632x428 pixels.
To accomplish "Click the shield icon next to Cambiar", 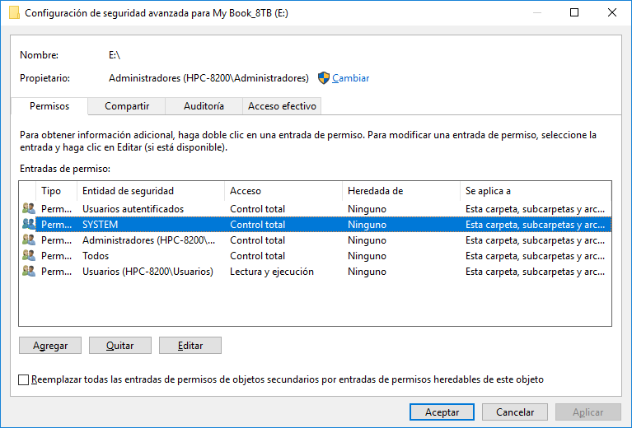I will (323, 78).
